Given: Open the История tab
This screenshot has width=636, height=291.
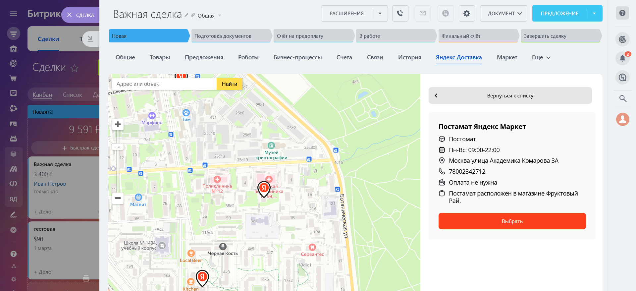Looking at the screenshot, I should [409, 58].
